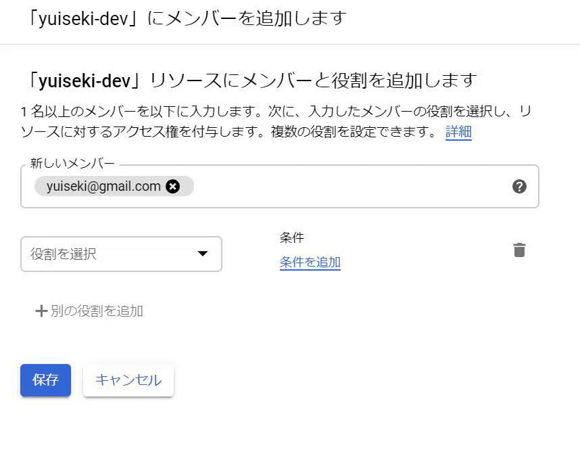
Task: Click the 新しいメンバー field label
Action: [72, 164]
